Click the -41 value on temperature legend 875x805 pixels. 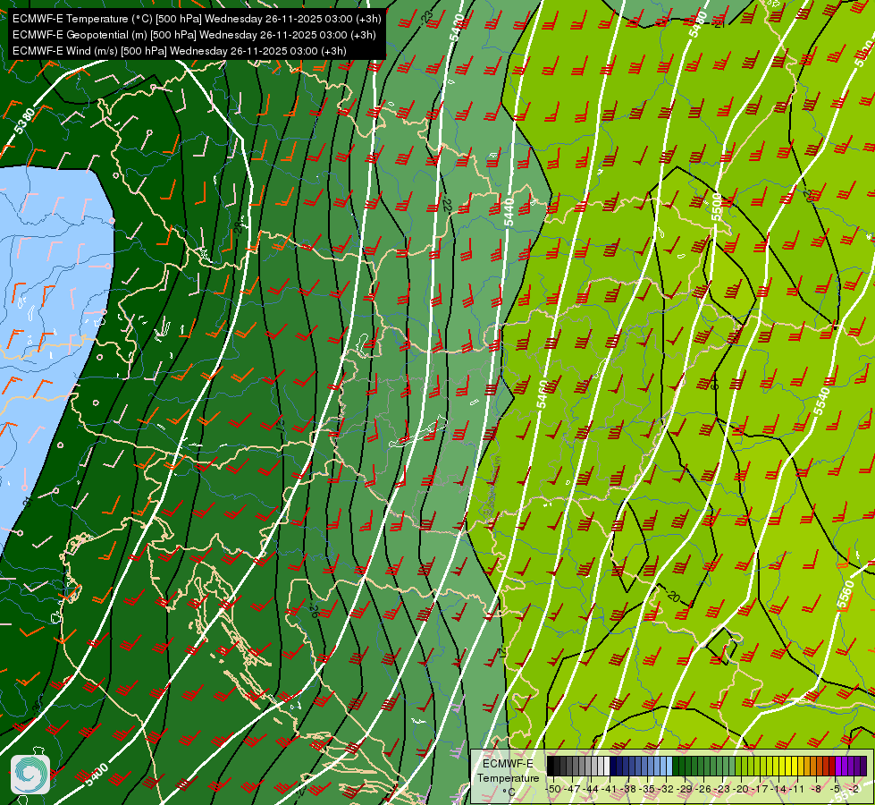click(610, 789)
